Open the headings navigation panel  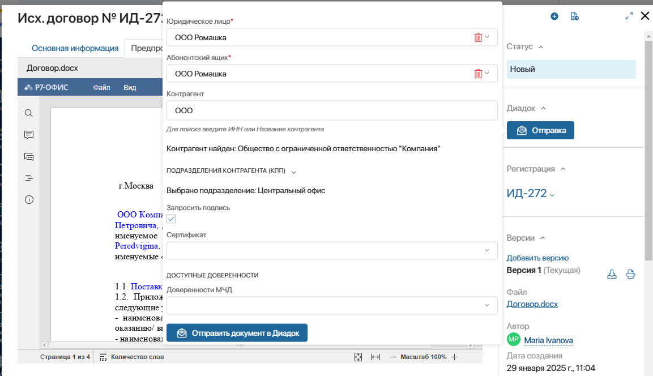pos(28,177)
